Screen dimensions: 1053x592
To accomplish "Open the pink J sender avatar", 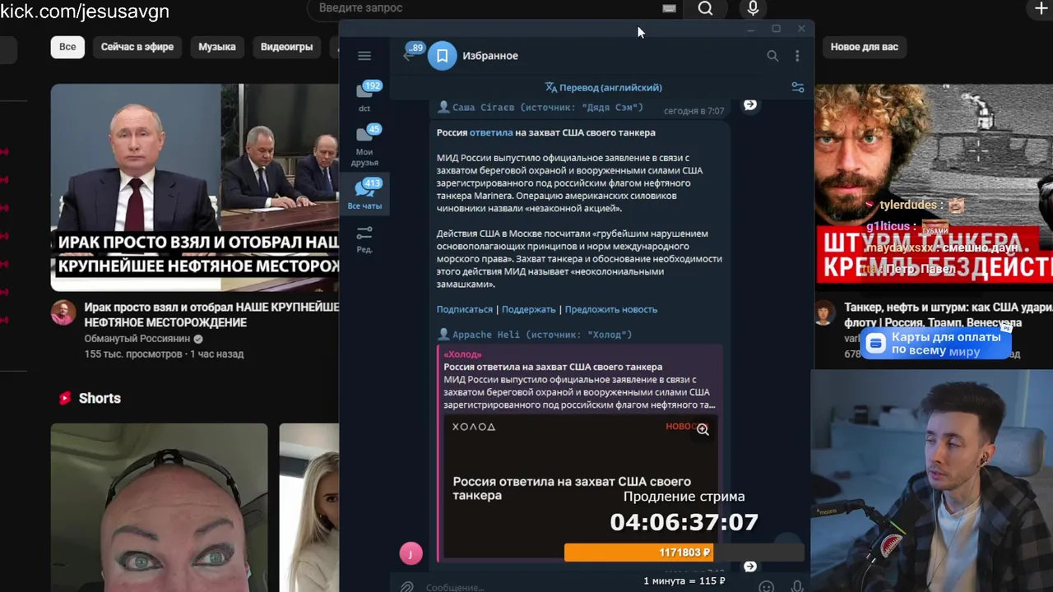I will point(411,553).
